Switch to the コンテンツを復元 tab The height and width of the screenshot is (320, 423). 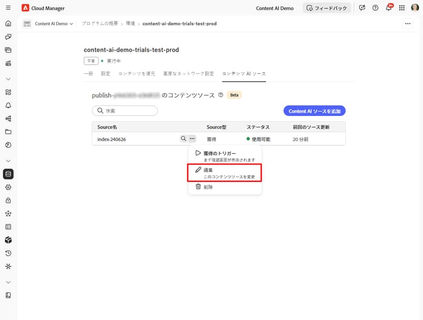click(x=137, y=74)
